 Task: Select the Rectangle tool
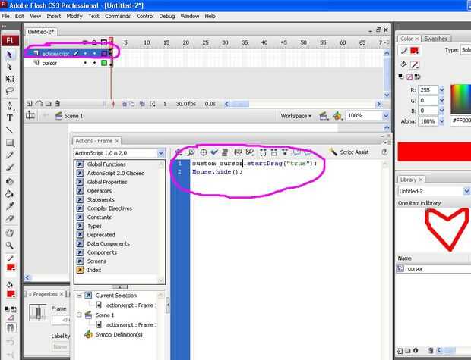pyautogui.click(x=10, y=142)
